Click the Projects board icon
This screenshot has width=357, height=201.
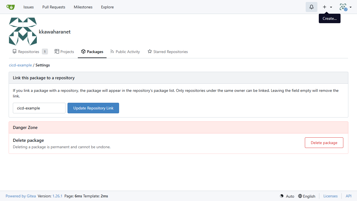click(57, 51)
